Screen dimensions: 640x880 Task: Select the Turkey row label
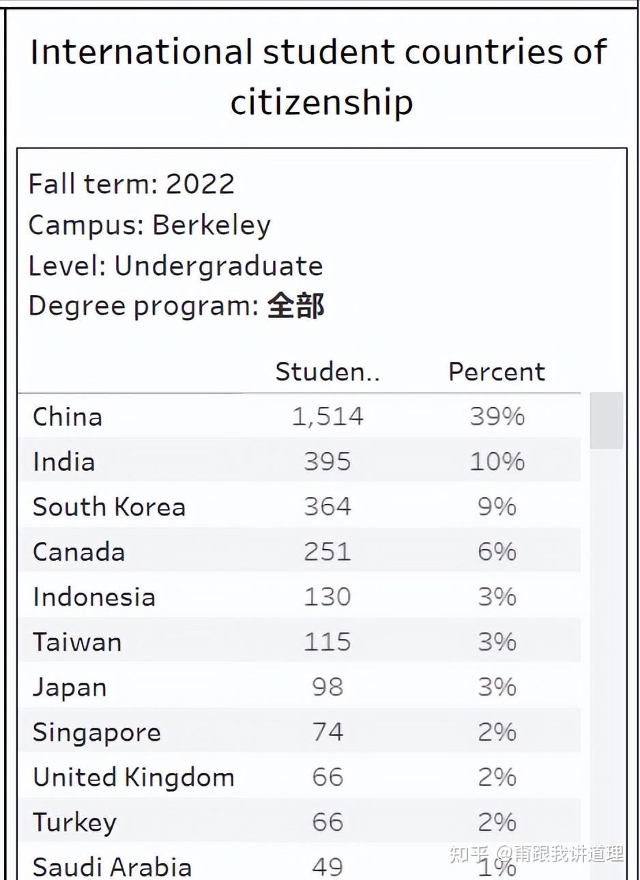coord(74,822)
